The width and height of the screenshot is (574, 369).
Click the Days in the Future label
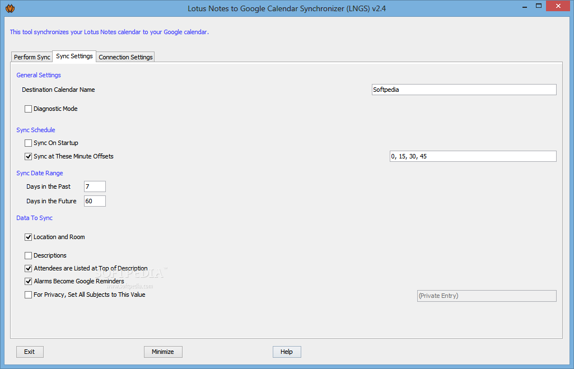52,201
